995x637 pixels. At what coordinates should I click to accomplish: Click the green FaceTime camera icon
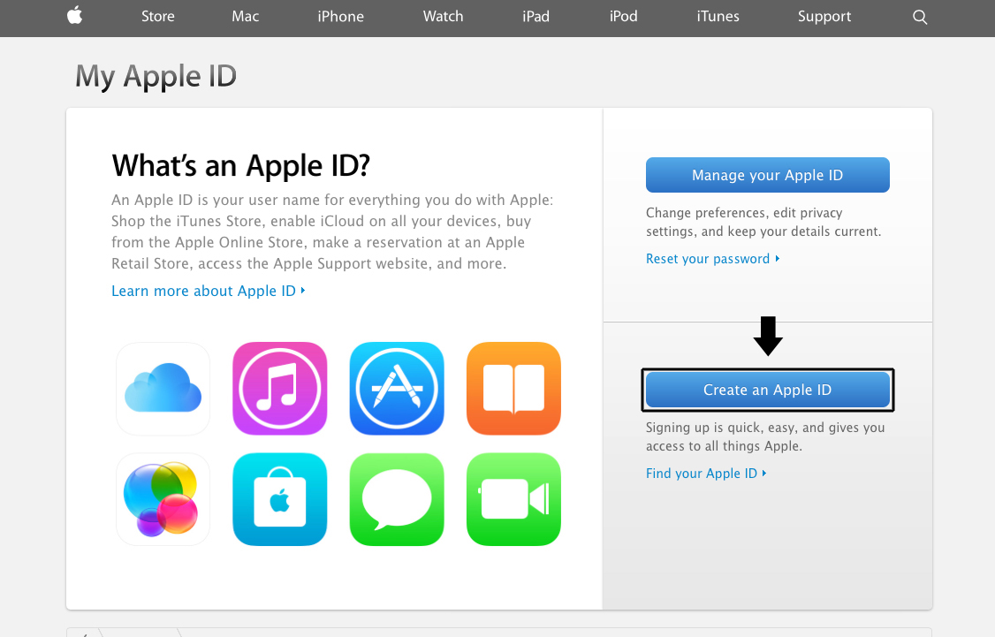click(x=513, y=499)
